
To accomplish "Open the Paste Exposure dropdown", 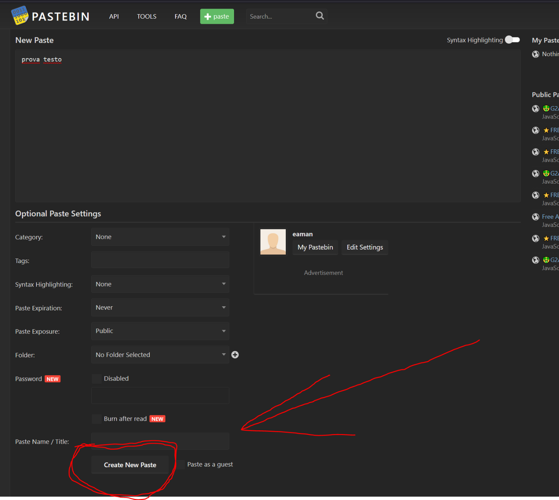I will (160, 331).
